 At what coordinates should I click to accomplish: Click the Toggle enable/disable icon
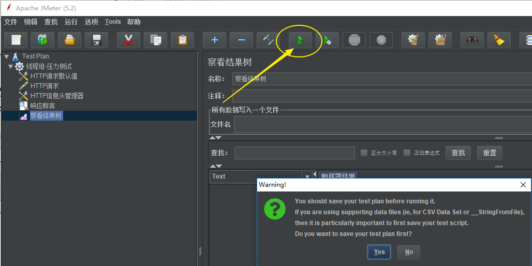[268, 40]
